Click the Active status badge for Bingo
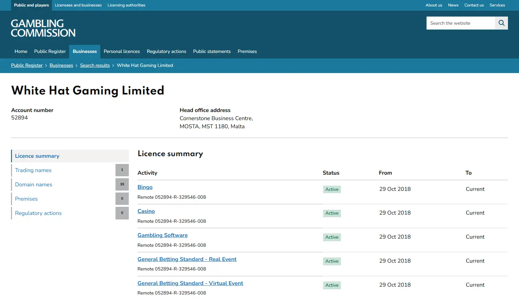The height and width of the screenshot is (299, 519). click(x=332, y=189)
